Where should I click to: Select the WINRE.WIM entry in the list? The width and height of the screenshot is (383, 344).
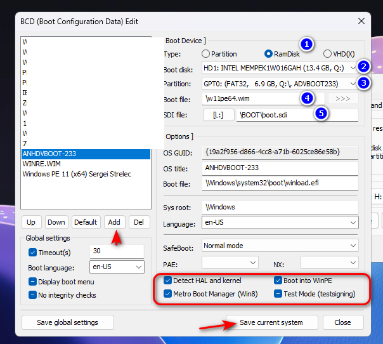tap(86, 164)
